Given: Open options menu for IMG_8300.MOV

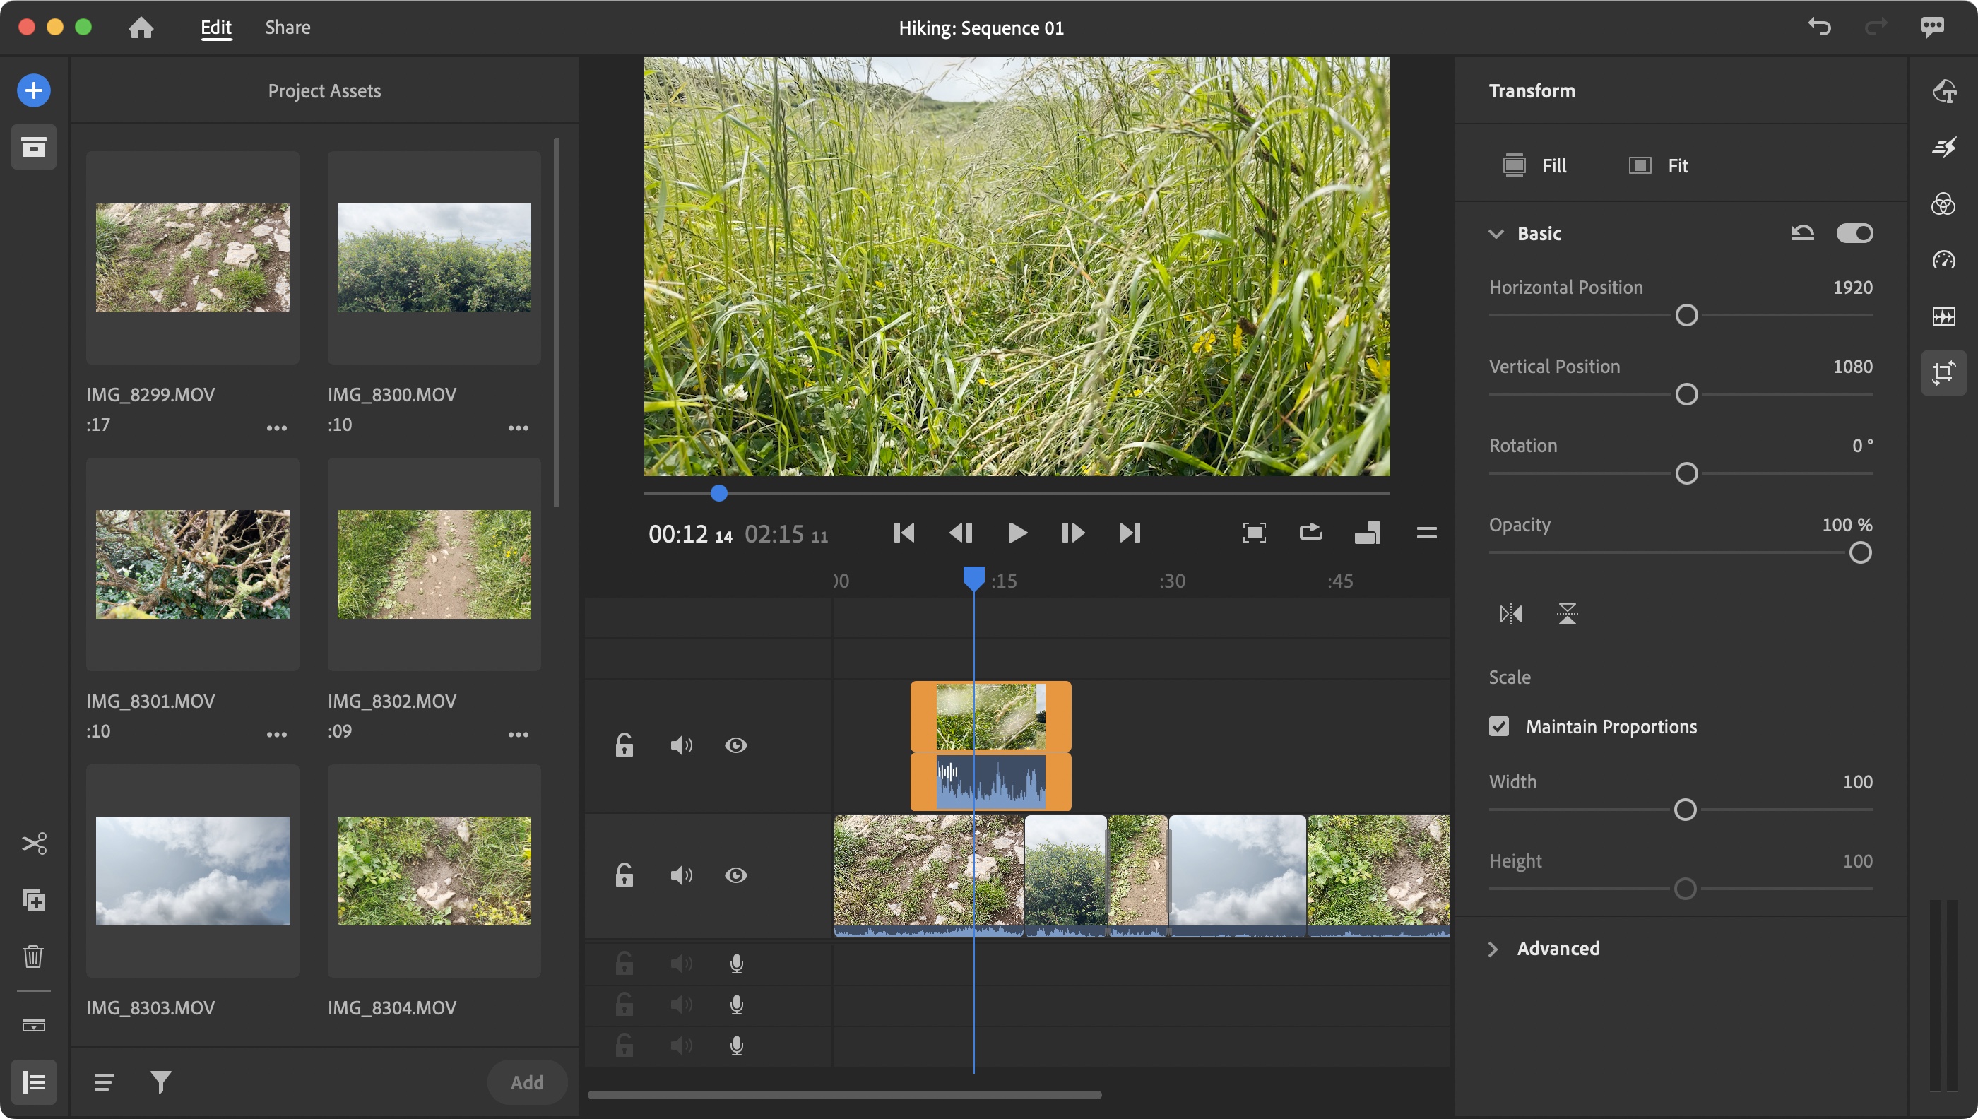Looking at the screenshot, I should 519,428.
